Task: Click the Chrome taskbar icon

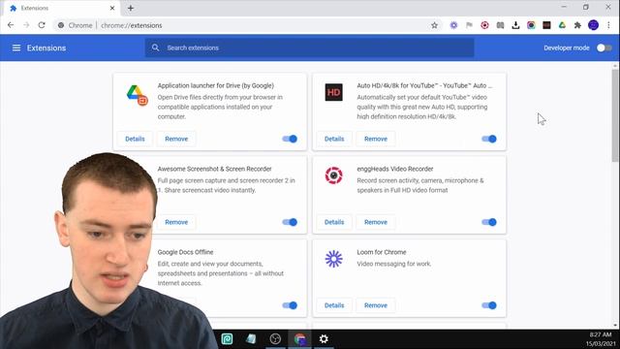Action: click(x=299, y=338)
